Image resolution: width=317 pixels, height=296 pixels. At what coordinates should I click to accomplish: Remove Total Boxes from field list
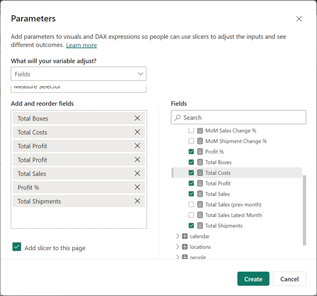(137, 118)
